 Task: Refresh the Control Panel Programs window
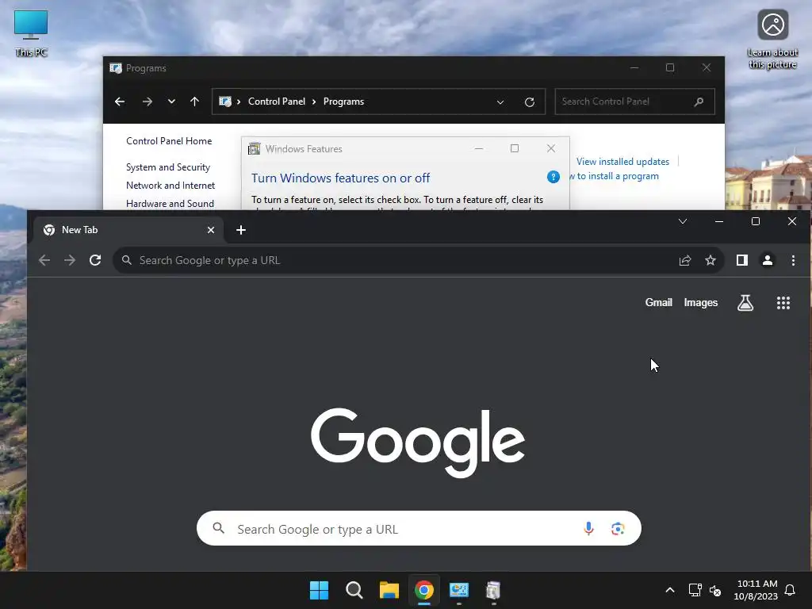pyautogui.click(x=529, y=102)
